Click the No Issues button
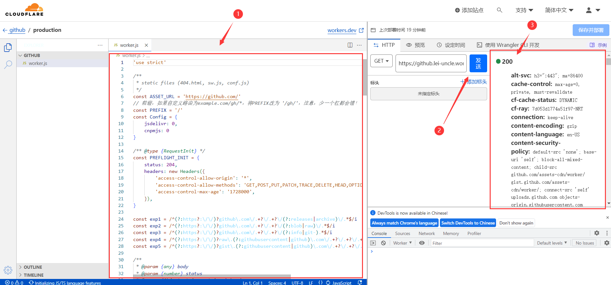The width and height of the screenshot is (611, 285). 585,243
